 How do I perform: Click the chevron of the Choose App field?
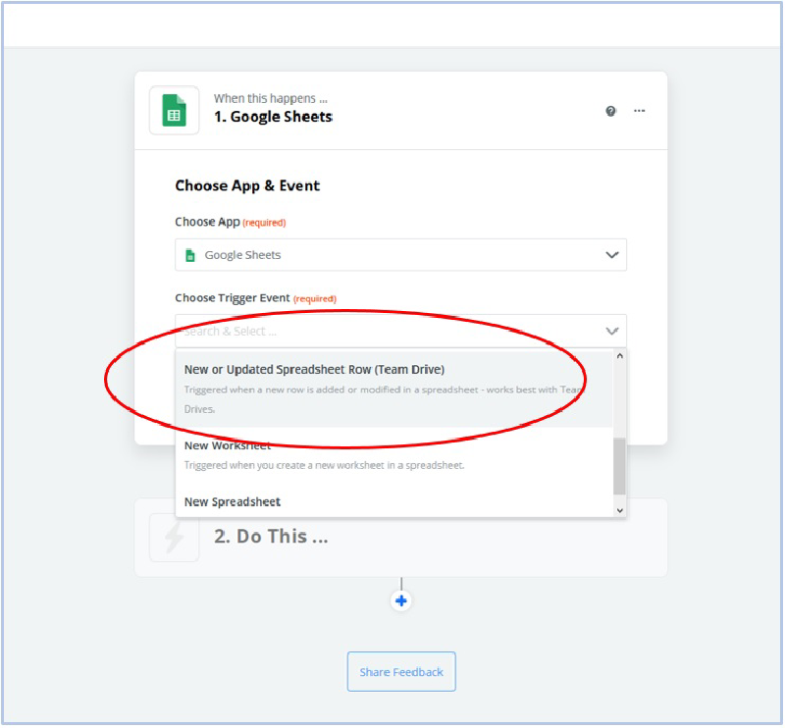(611, 255)
